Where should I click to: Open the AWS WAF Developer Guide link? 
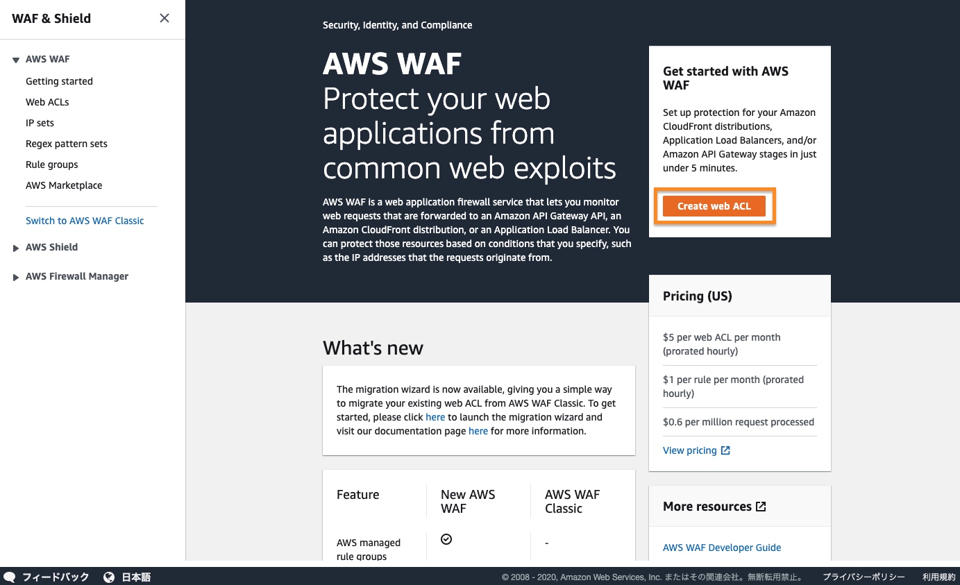(x=722, y=548)
